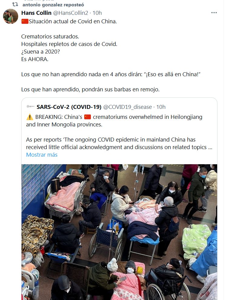The width and height of the screenshot is (229, 300).
Task: Open the crowded hospital photo
Action: [119, 232]
